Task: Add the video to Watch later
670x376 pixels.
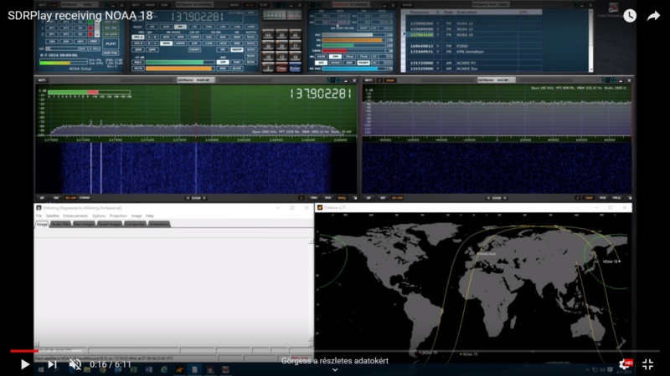Action: (x=630, y=16)
